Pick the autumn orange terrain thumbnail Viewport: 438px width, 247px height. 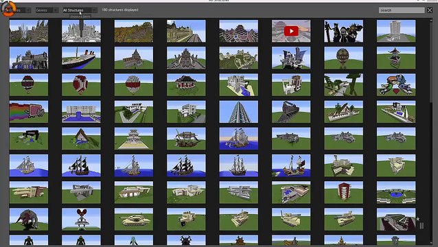click(x=134, y=31)
